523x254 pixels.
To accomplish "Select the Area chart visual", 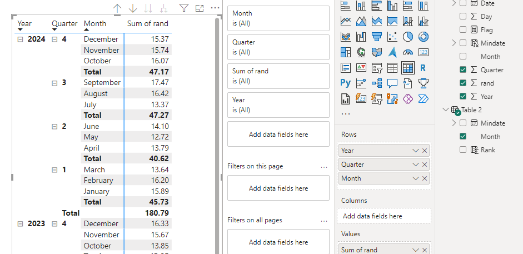I will 361,21.
